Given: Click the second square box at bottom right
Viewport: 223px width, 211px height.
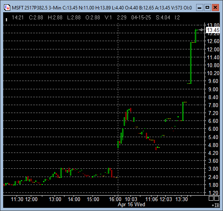Looking at the screenshot, I should pos(216,198).
